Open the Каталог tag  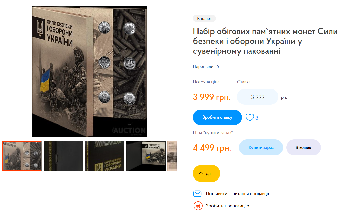pyautogui.click(x=204, y=19)
